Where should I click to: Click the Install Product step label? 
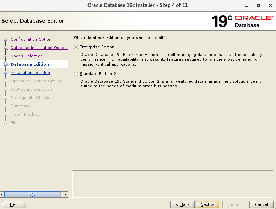pyautogui.click(x=25, y=114)
